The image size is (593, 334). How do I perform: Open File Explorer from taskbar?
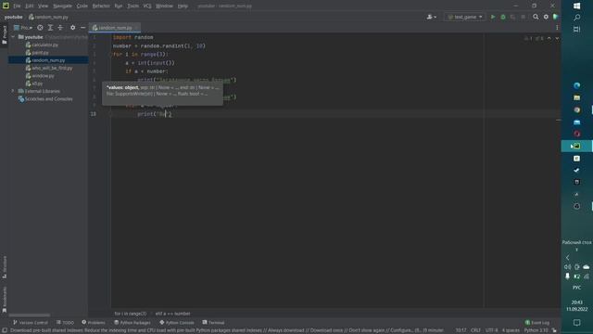tap(576, 97)
